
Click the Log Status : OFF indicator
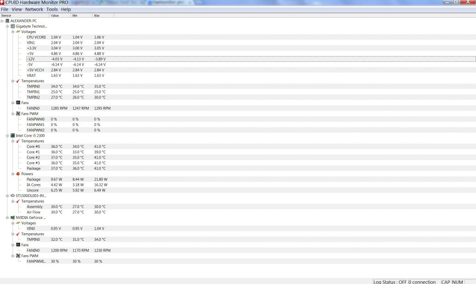[390, 282]
